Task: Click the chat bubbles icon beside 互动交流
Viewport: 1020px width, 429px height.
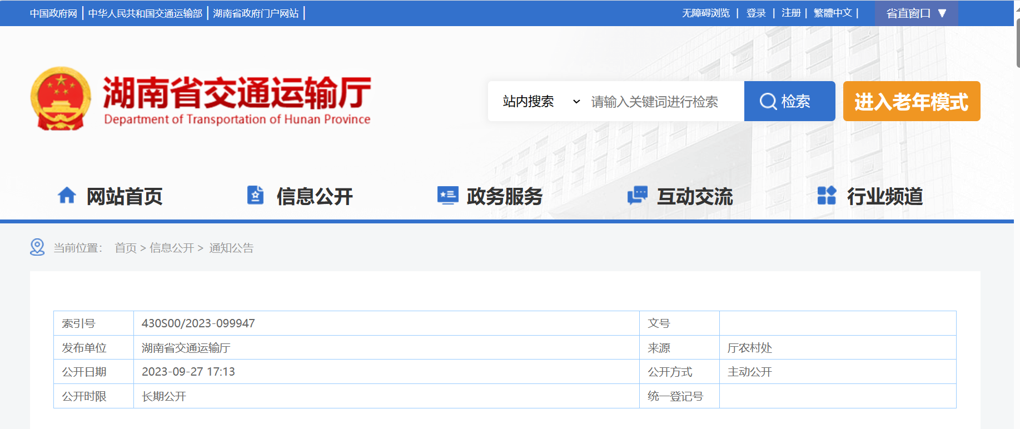Action: tap(638, 196)
